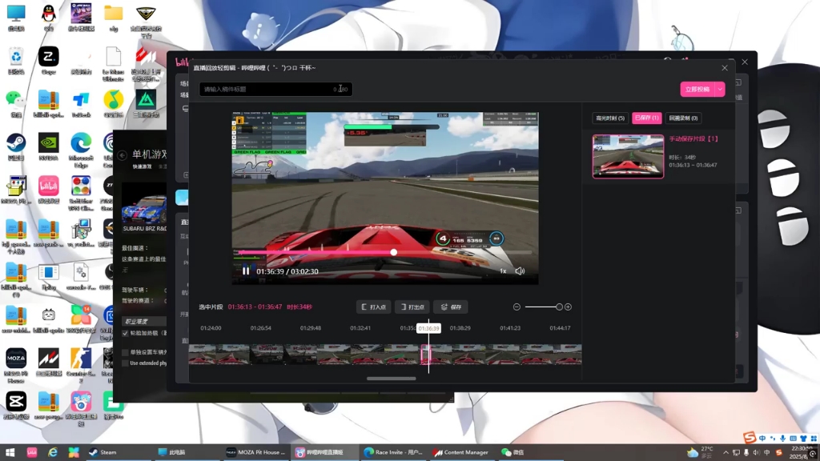The width and height of the screenshot is (820, 461).
Task: Open the weather widget showing 27°C
Action: tap(701, 452)
